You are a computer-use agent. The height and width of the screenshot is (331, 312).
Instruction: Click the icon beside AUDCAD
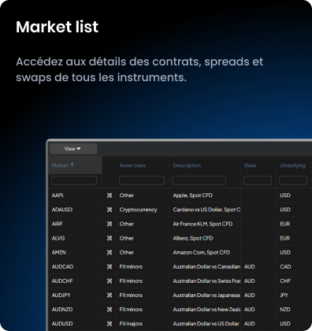[110, 266]
